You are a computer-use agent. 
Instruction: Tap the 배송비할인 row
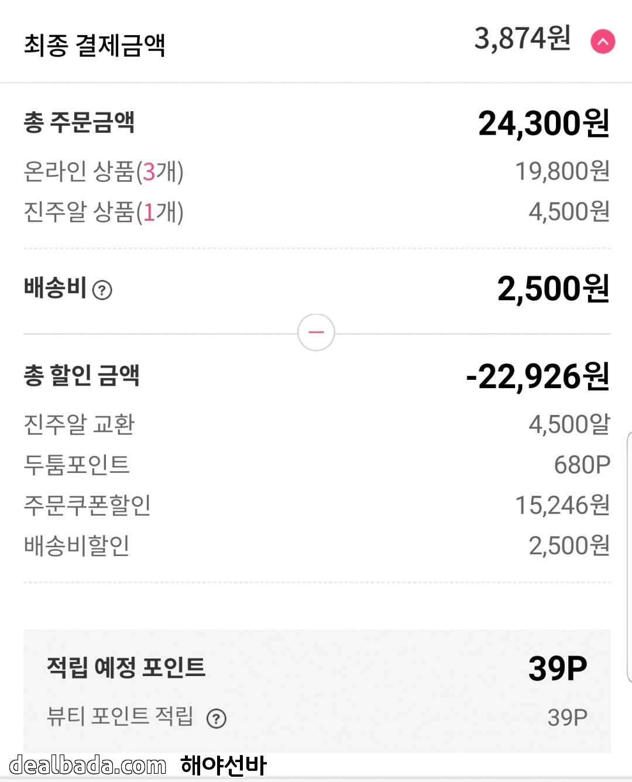[77, 546]
